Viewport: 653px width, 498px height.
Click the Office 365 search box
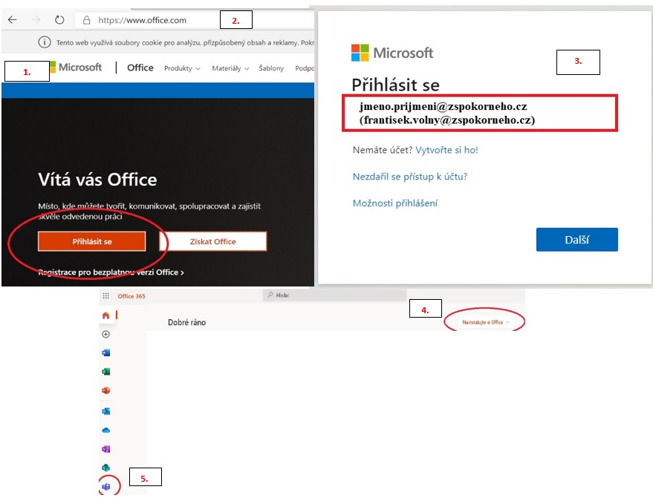pyautogui.click(x=334, y=295)
